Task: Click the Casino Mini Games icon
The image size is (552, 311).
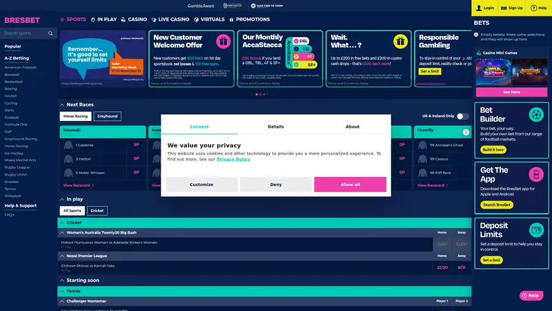Action: pyautogui.click(x=479, y=53)
